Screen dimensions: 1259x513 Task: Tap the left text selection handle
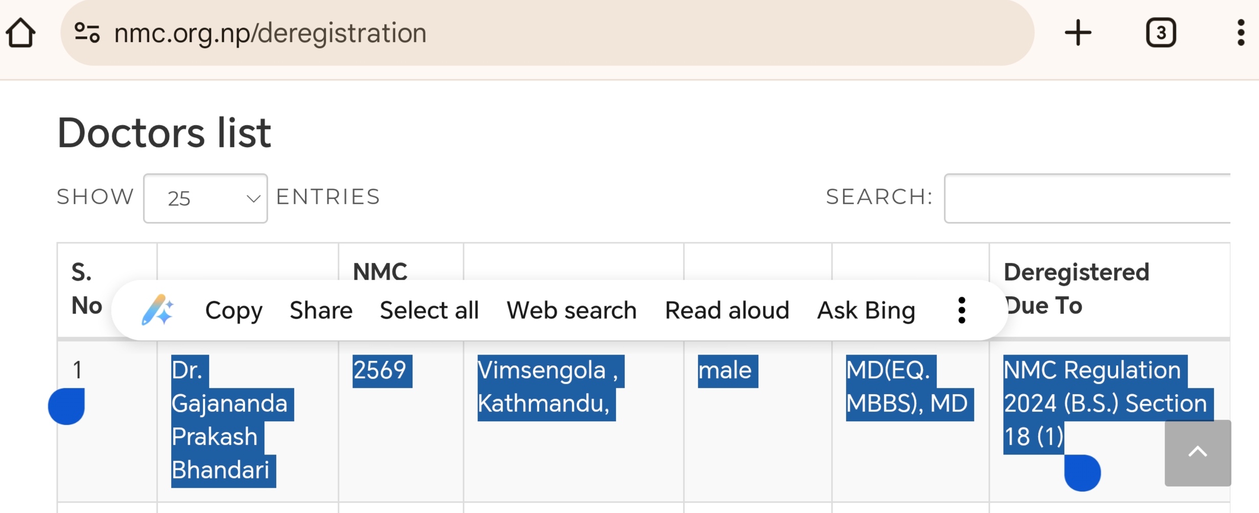tap(67, 407)
